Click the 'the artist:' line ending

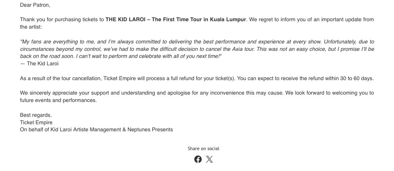31,27
